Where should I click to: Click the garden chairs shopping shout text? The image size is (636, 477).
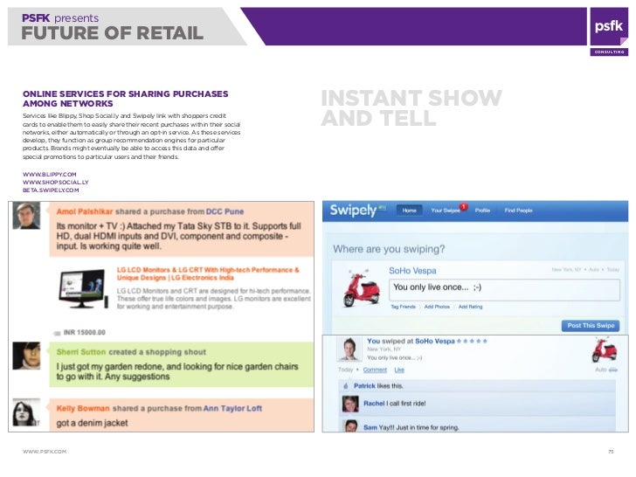pyautogui.click(x=177, y=371)
